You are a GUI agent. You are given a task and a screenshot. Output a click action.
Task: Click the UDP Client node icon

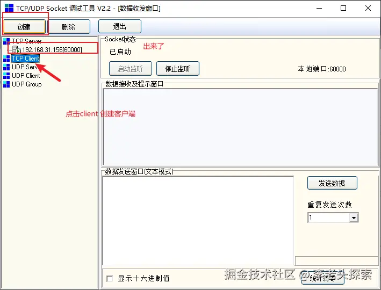click(6, 76)
